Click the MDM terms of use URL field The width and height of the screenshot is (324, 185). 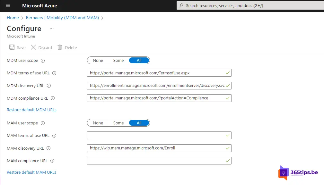point(159,73)
